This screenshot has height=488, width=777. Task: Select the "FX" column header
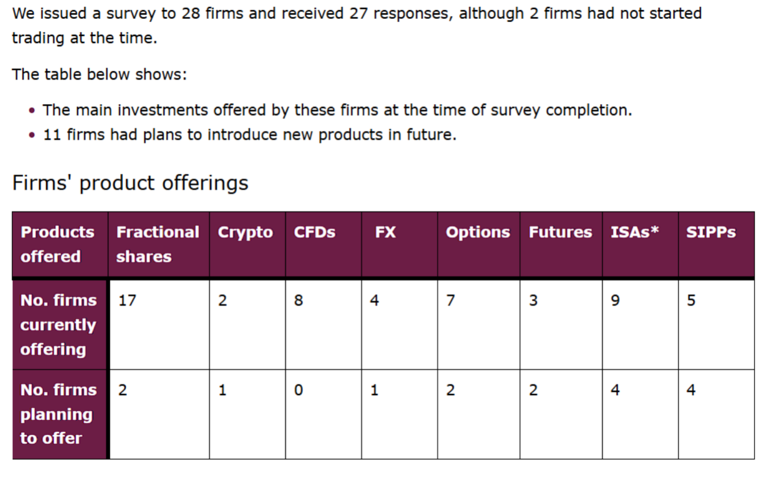tap(385, 232)
